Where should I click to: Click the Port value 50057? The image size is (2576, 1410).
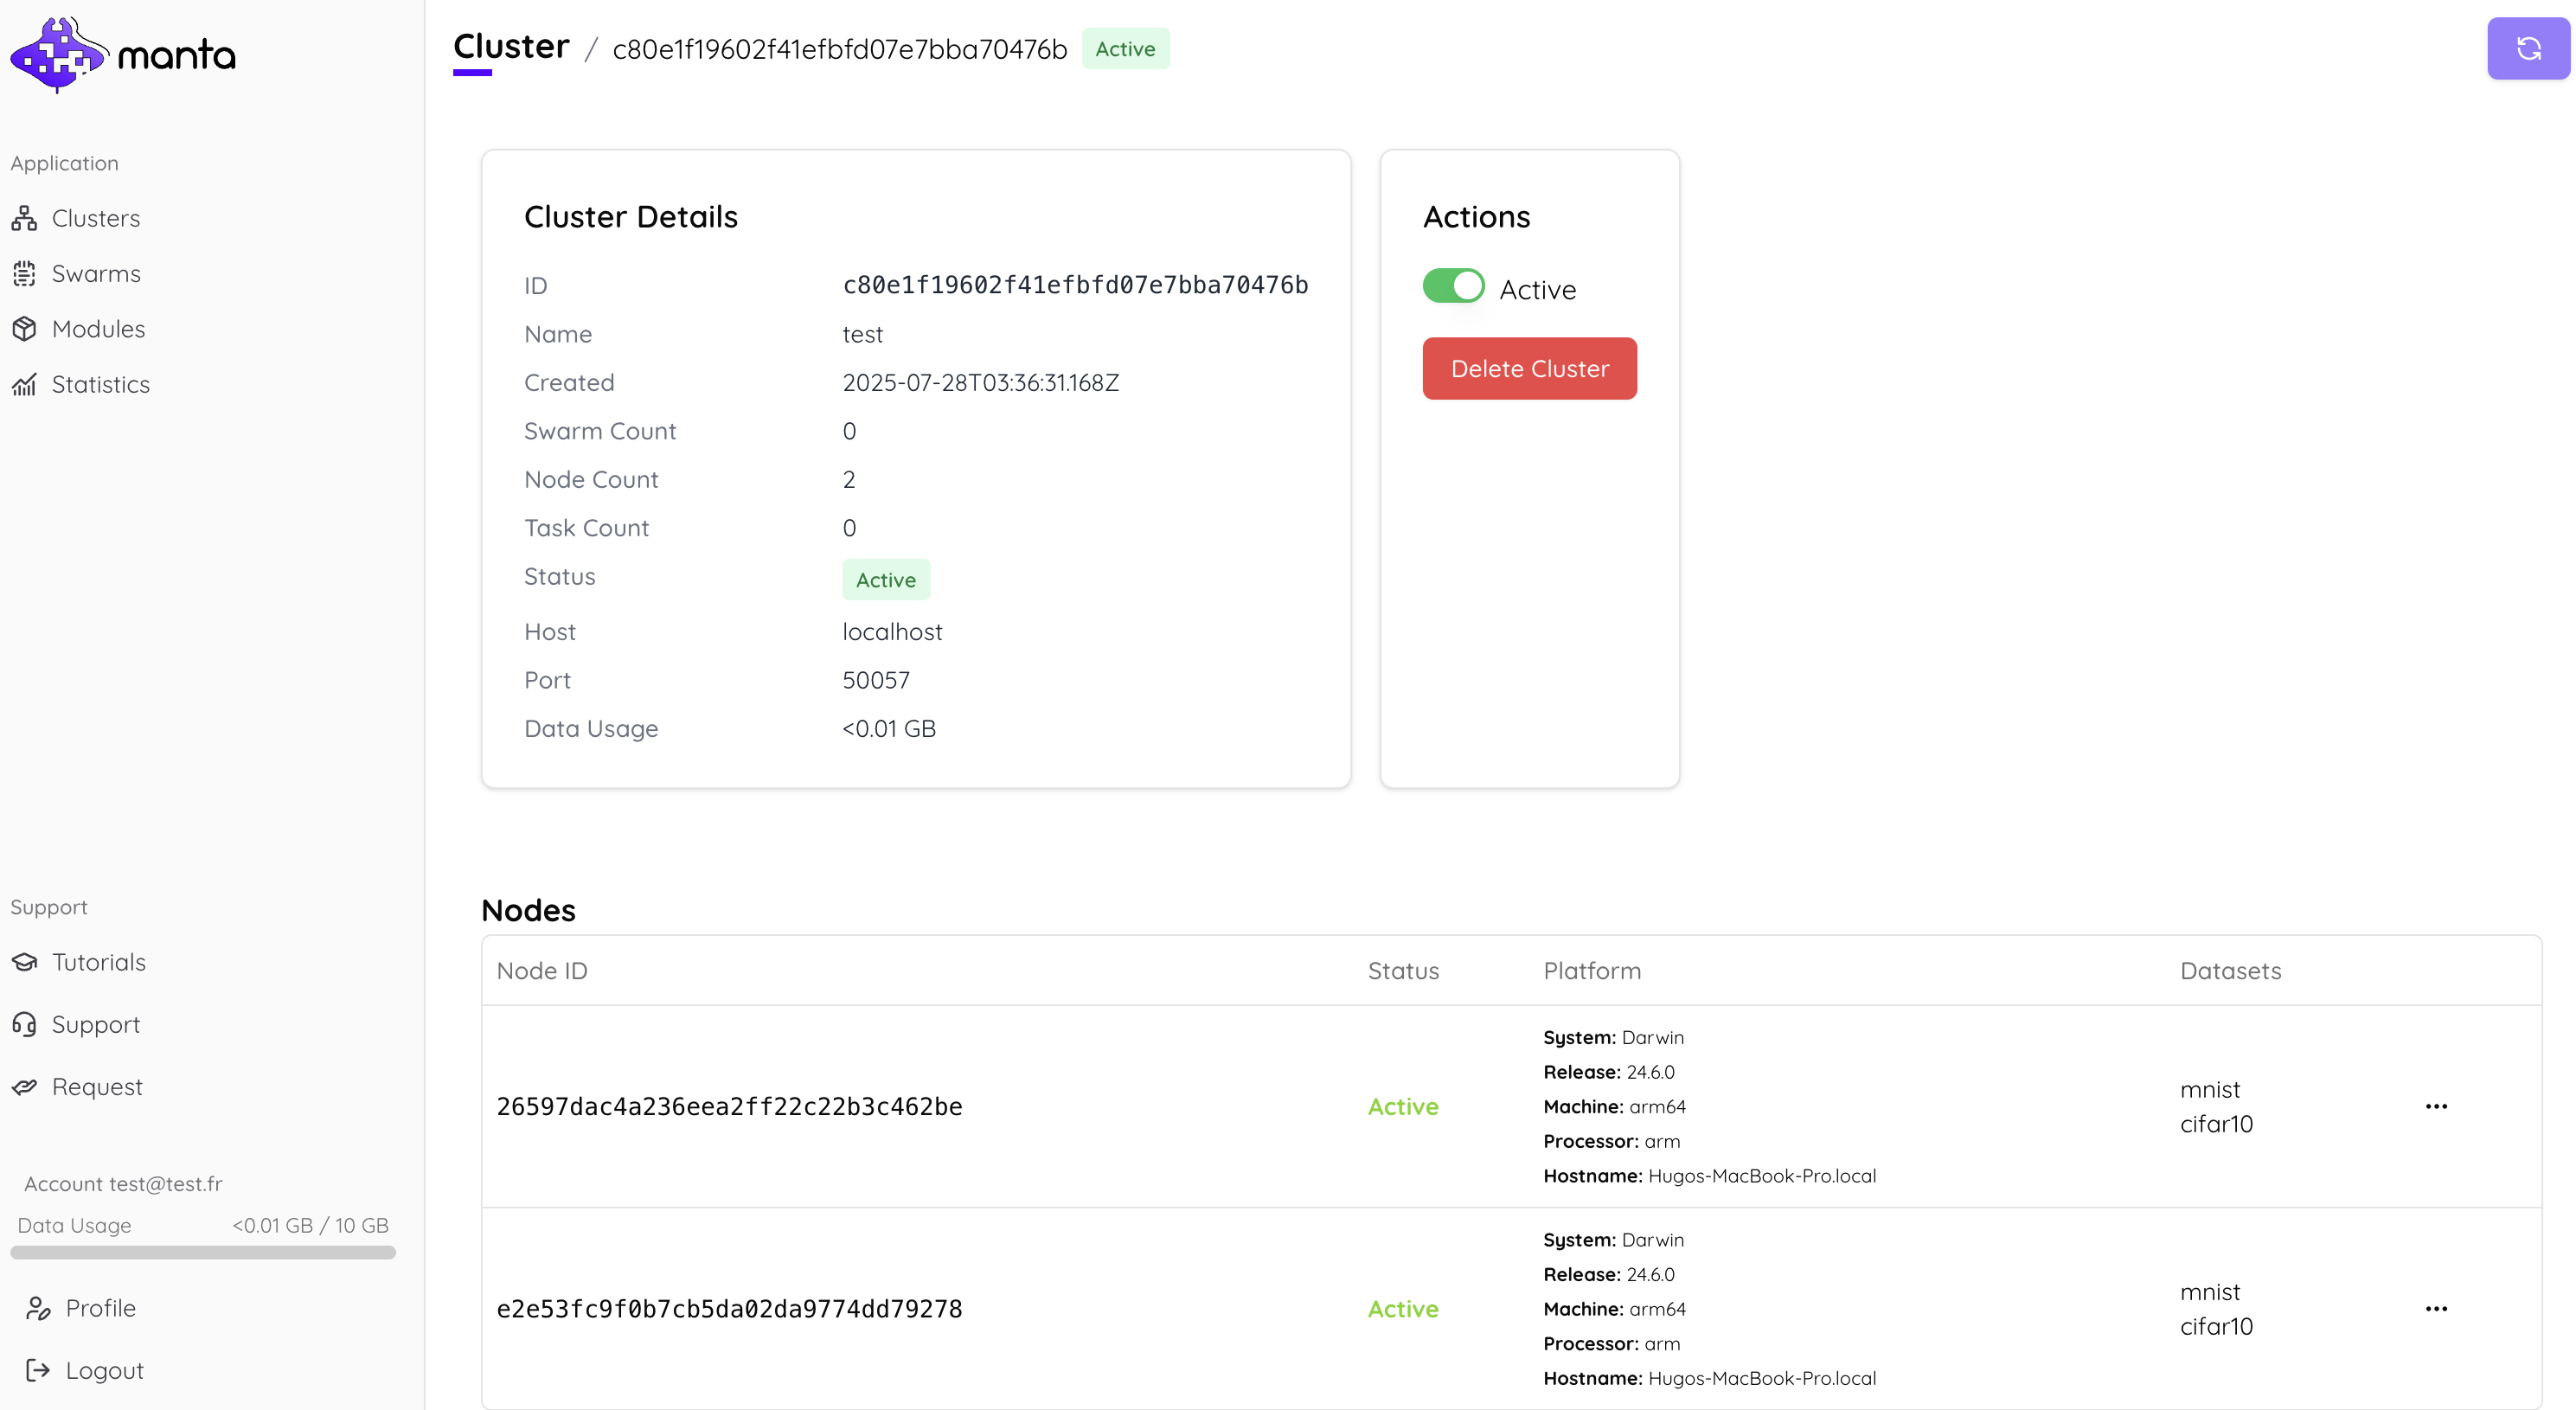(875, 681)
